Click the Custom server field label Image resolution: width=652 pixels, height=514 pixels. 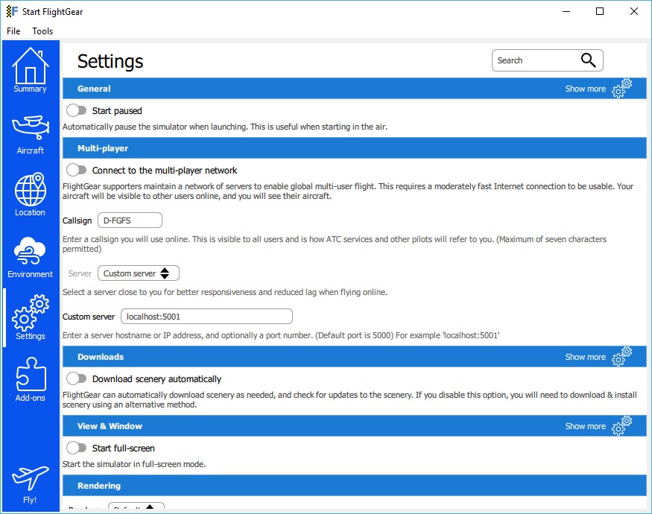[89, 317]
